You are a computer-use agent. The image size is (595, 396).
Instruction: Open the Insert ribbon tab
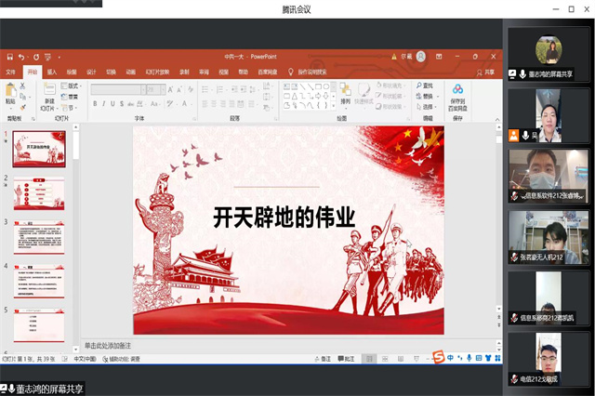pyautogui.click(x=52, y=72)
